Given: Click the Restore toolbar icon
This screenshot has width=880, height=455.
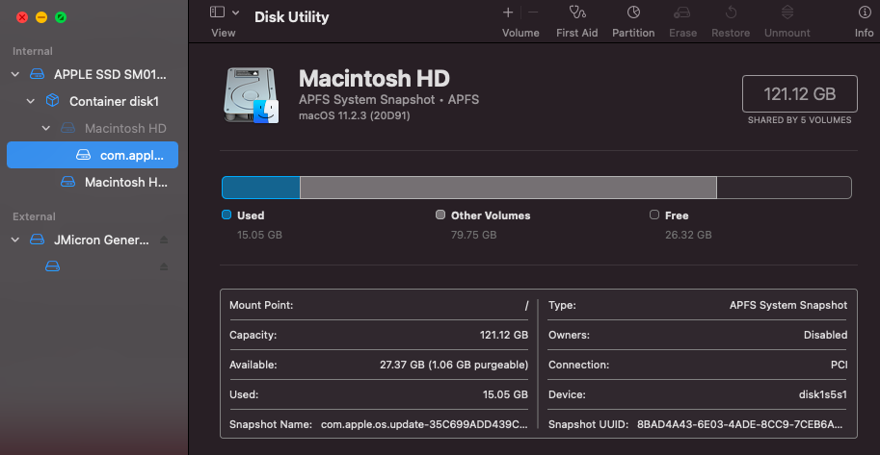Looking at the screenshot, I should (731, 13).
